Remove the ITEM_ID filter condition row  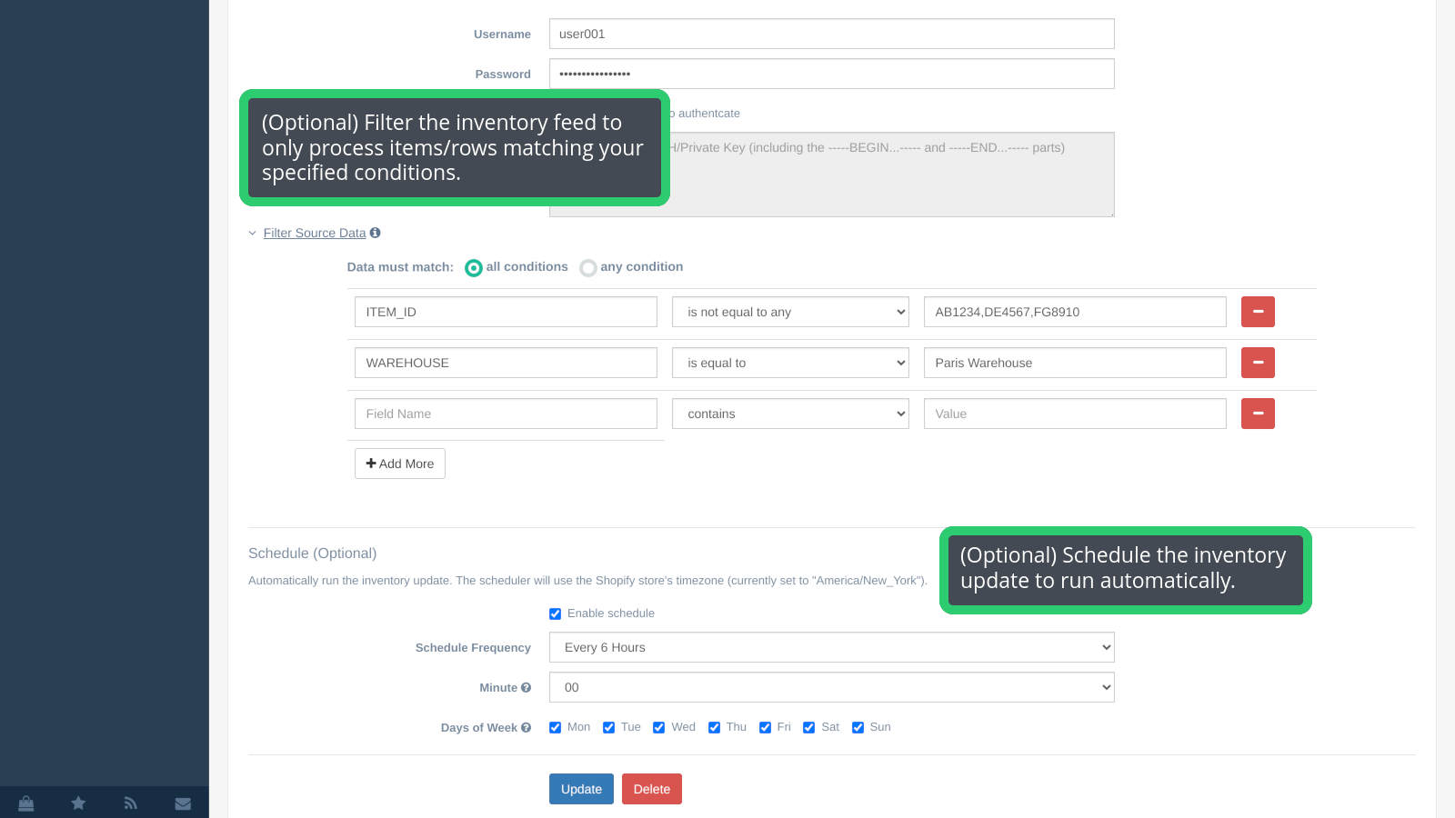[x=1258, y=311]
